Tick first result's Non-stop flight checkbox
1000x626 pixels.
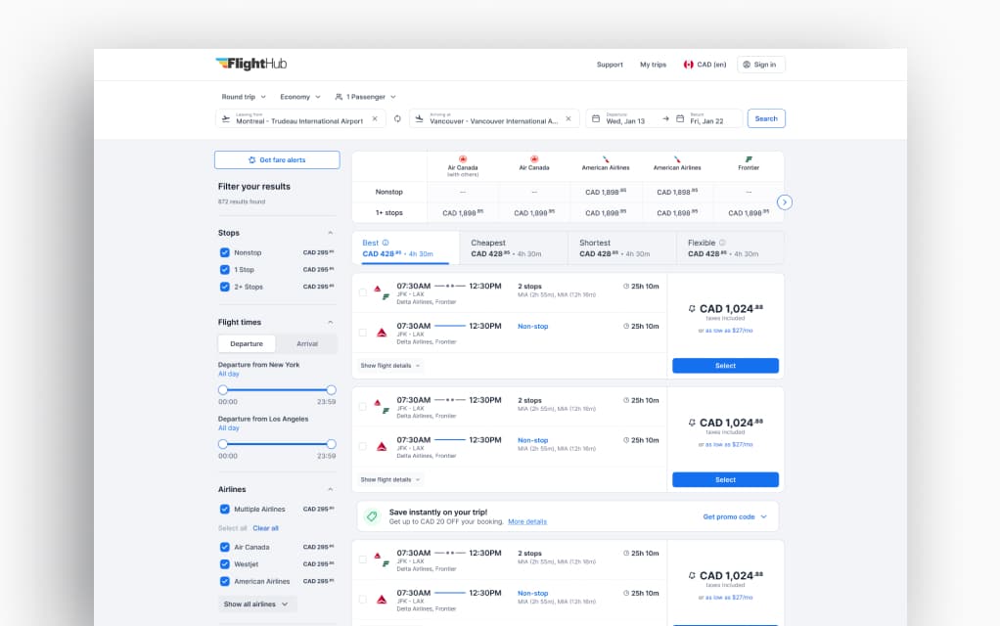(x=363, y=333)
